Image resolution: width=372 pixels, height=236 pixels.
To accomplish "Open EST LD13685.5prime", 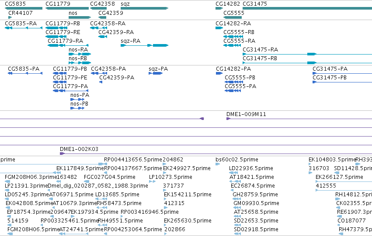I will (x=117, y=195).
